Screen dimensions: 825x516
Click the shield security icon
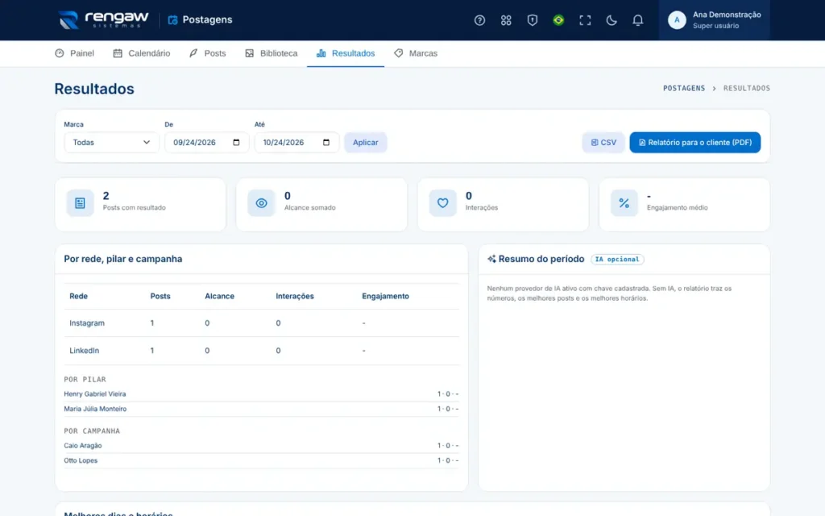click(x=532, y=20)
